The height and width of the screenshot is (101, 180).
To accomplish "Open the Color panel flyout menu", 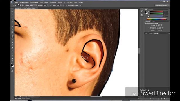I will 169,9.
